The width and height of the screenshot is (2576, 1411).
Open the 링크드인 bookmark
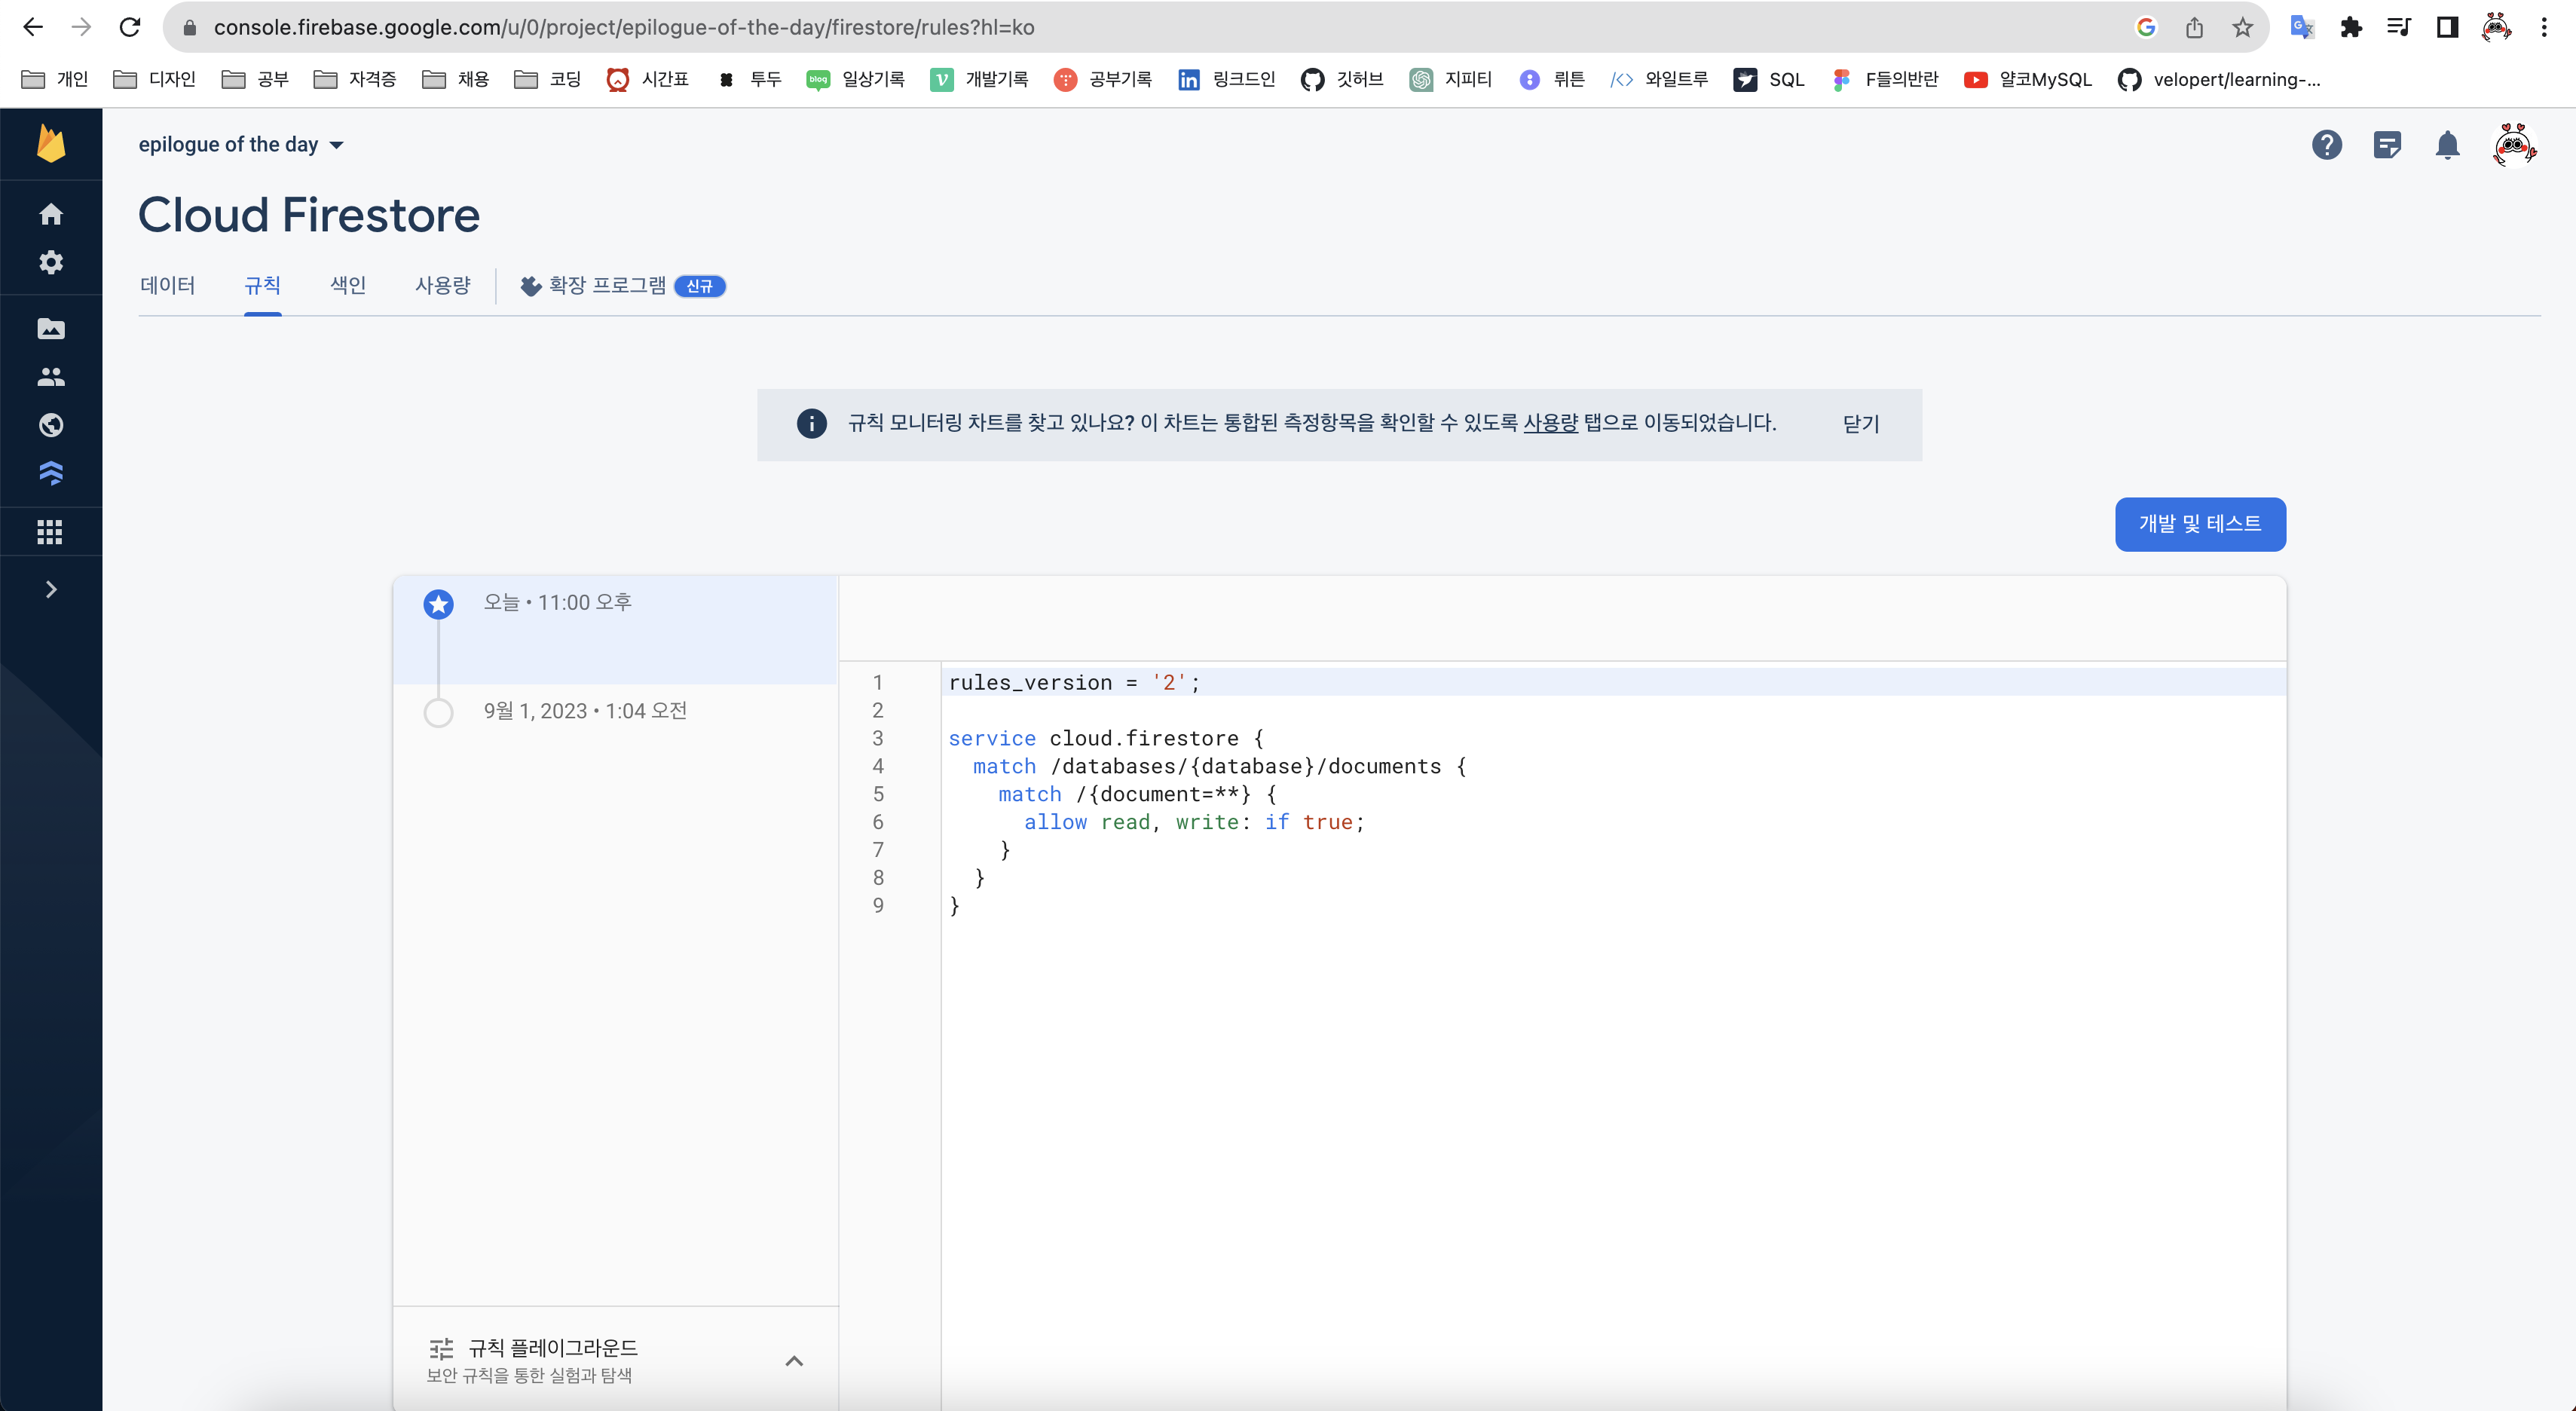[x=1227, y=80]
